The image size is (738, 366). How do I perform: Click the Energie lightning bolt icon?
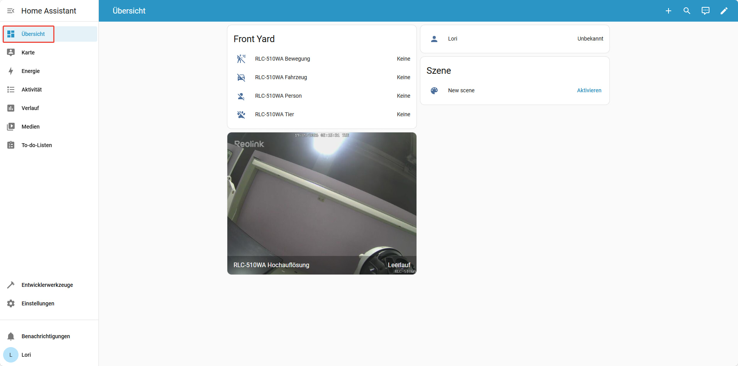point(11,71)
